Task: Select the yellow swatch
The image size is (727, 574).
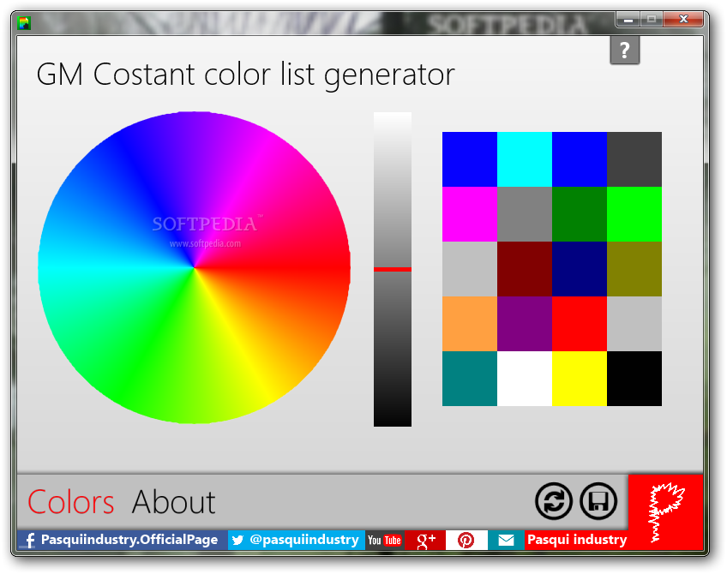Action: click(x=580, y=379)
